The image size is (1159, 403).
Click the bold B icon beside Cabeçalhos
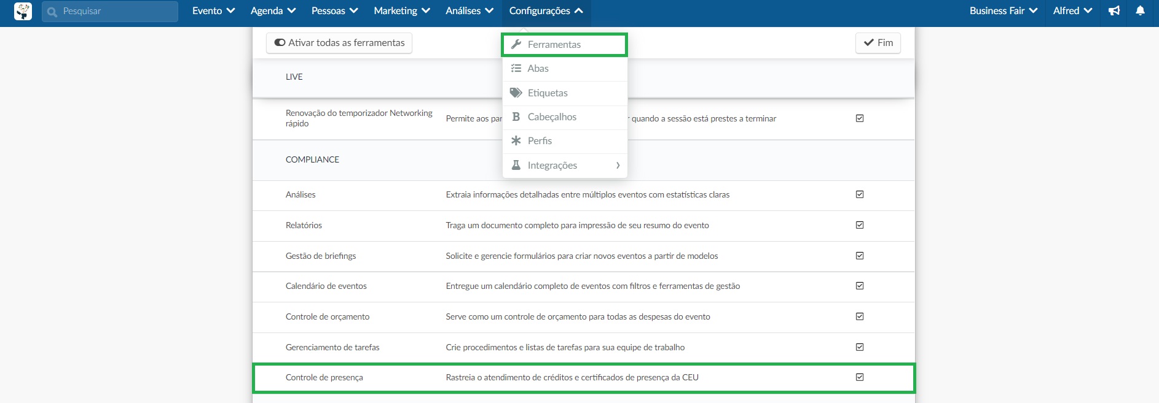pos(516,117)
